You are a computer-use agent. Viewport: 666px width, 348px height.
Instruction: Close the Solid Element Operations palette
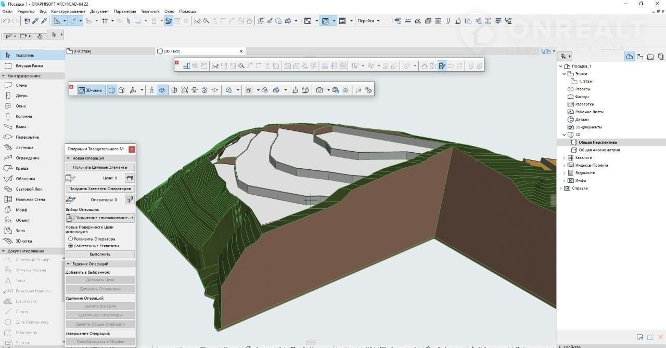tap(132, 149)
